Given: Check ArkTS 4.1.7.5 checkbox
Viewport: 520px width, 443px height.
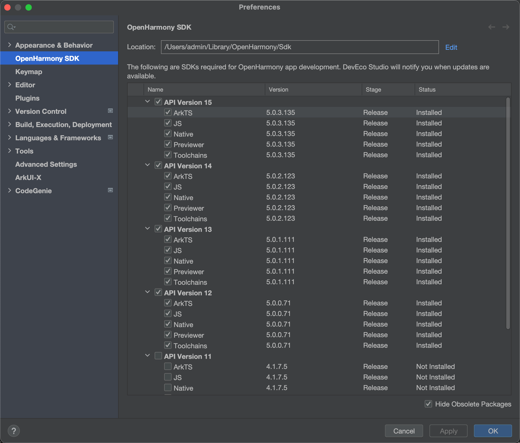Looking at the screenshot, I should pyautogui.click(x=168, y=367).
